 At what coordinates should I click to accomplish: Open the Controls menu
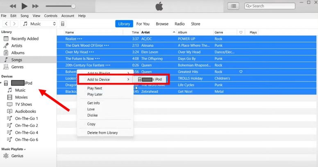[51, 16]
